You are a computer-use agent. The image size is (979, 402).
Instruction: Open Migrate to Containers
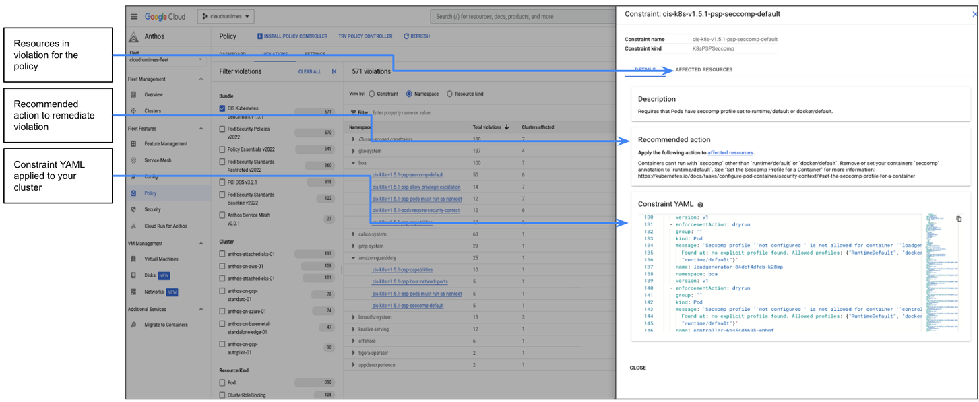166,325
